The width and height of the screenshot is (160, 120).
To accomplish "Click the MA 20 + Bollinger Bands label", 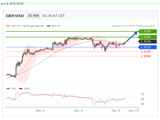I will pyautogui.click(x=28, y=26).
